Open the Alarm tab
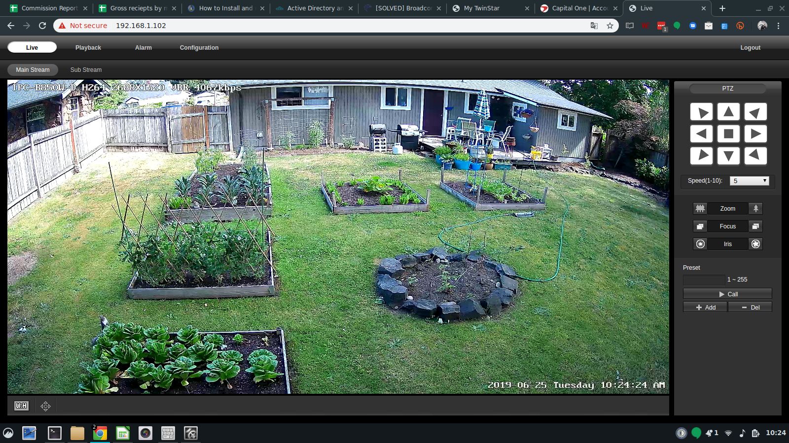The image size is (789, 443). click(x=143, y=48)
